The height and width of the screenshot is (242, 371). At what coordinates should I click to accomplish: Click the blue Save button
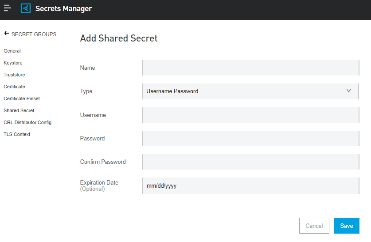346,226
